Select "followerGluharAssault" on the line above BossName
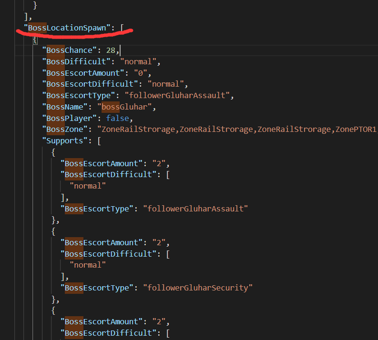378x340 pixels. coord(177,95)
